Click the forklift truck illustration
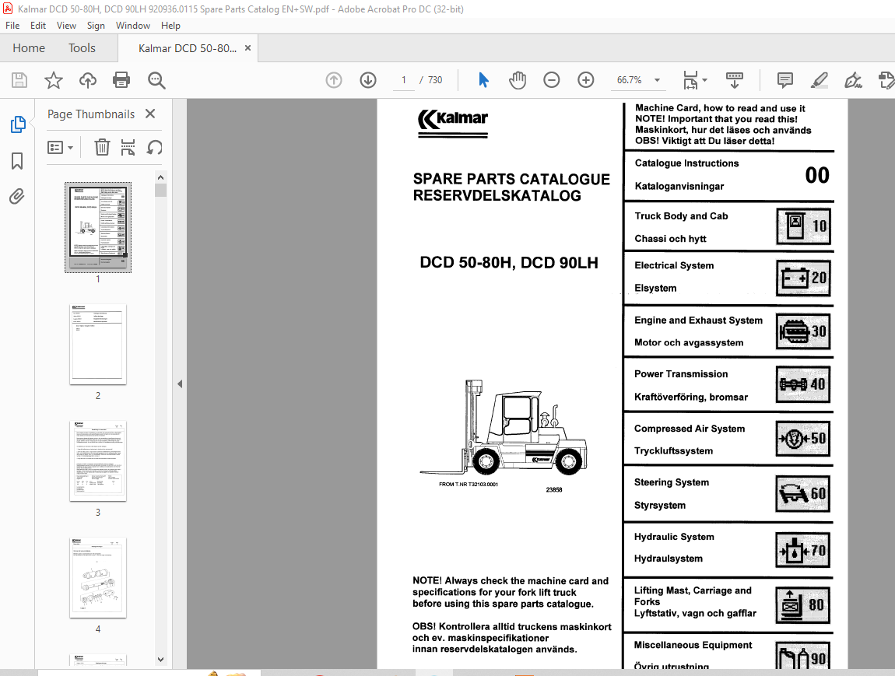Viewport: 895px width, 676px height. [504, 429]
